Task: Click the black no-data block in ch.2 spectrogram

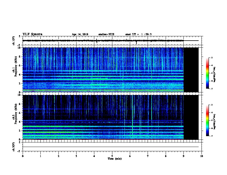Action: (191, 117)
